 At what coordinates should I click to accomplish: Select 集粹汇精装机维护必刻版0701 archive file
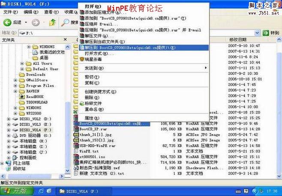113,162
